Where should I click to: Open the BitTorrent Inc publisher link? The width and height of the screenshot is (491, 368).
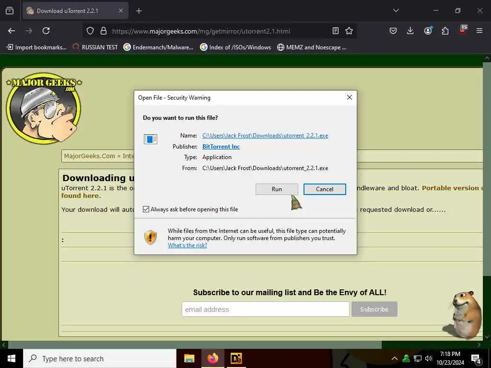[x=221, y=147]
